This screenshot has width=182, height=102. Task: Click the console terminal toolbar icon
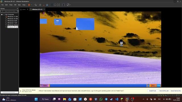point(63,5)
